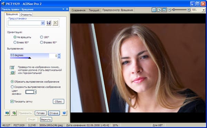The height and width of the screenshot is (128, 207).
Task: Click the Дата изменения status bar entry
Action: [x=88, y=125]
